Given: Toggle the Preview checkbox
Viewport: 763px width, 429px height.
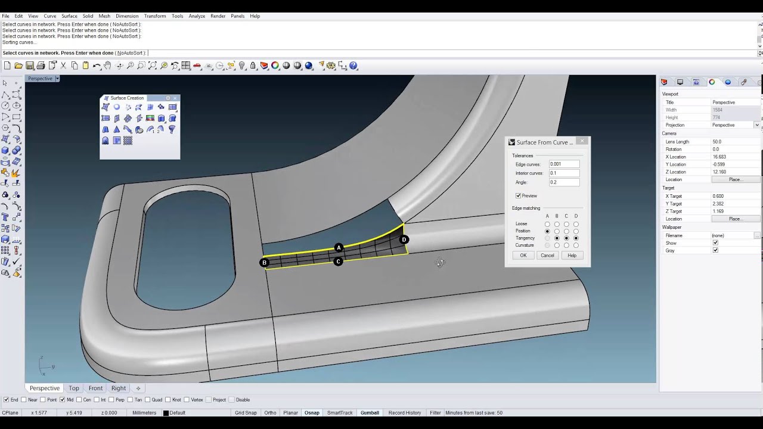Looking at the screenshot, I should [x=519, y=196].
